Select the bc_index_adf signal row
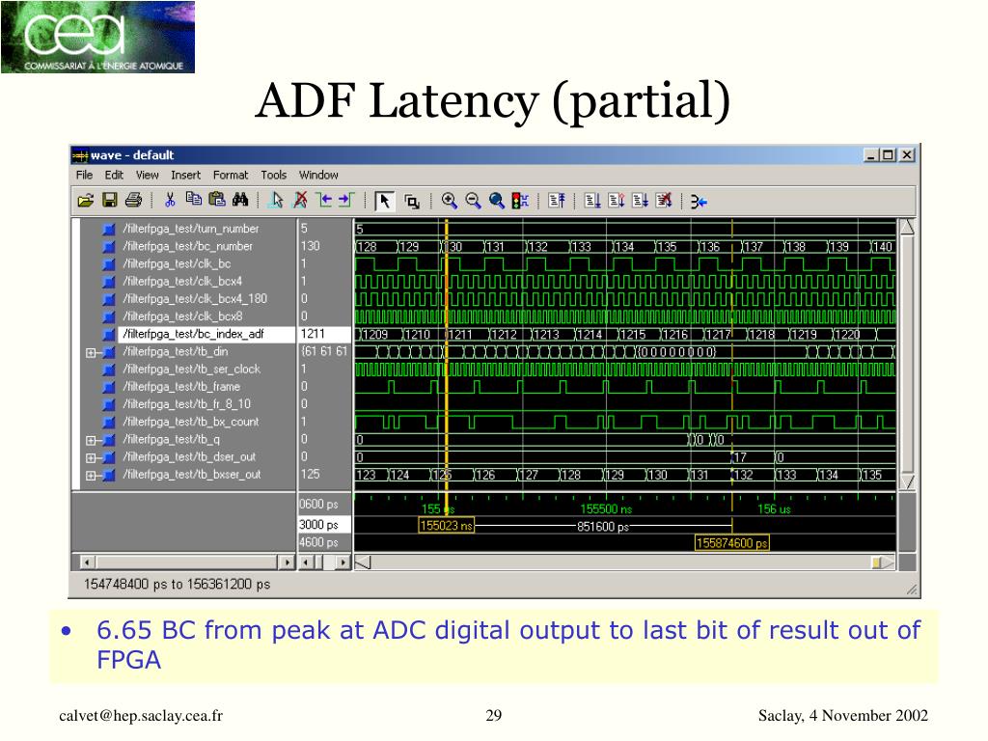This screenshot has height=741, width=988. click(206, 334)
